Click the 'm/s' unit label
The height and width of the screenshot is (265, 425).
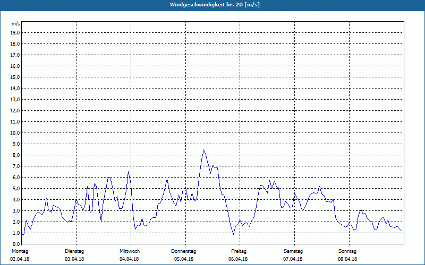pyautogui.click(x=15, y=24)
